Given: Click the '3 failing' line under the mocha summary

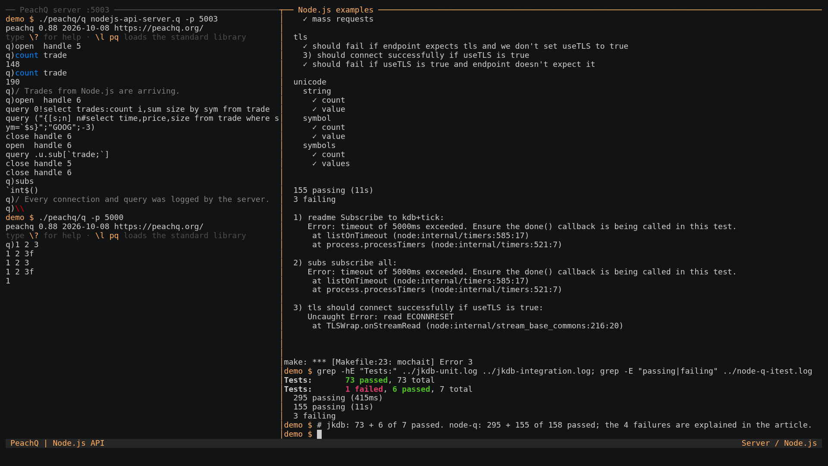Looking at the screenshot, I should [314, 199].
